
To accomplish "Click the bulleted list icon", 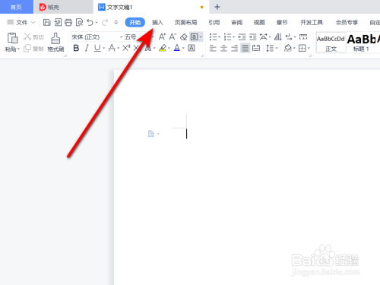I will [x=213, y=37].
